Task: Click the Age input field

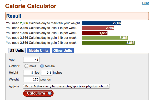Action: (31, 60)
